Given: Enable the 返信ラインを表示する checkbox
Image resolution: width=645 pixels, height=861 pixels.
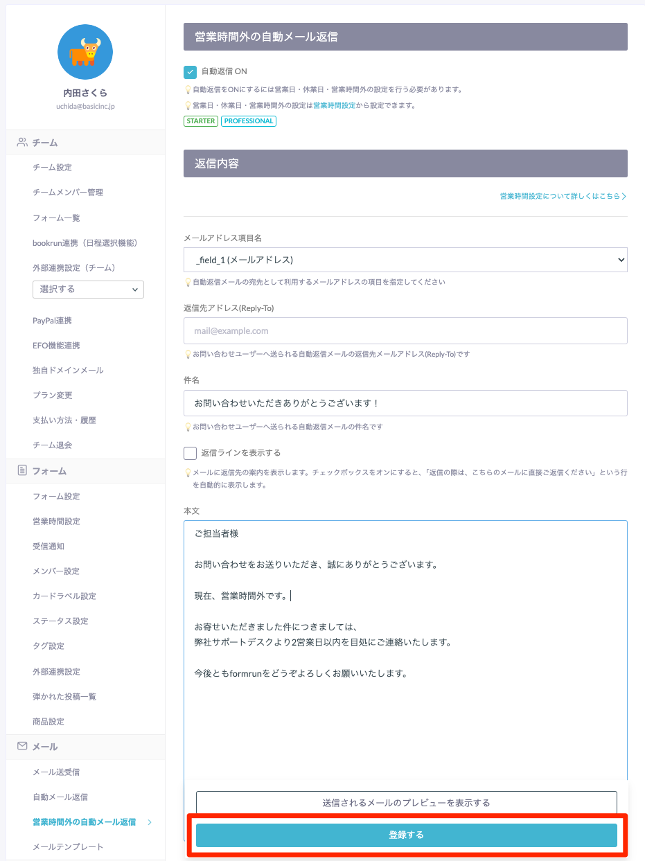Looking at the screenshot, I should click(190, 453).
